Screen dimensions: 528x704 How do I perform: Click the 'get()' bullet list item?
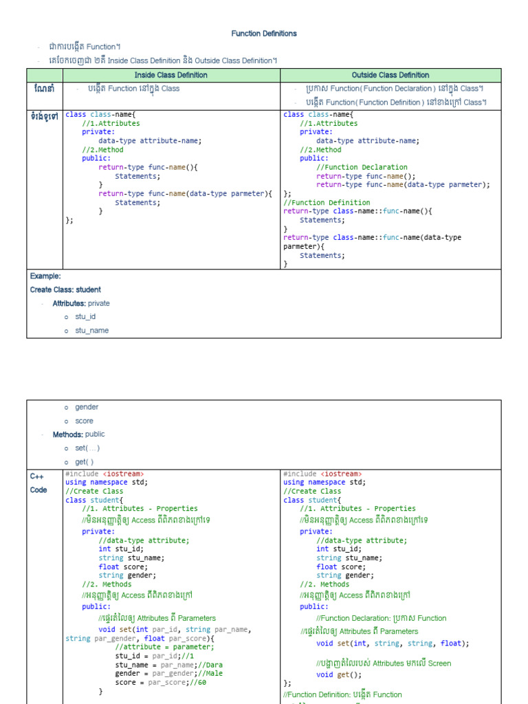(x=85, y=462)
